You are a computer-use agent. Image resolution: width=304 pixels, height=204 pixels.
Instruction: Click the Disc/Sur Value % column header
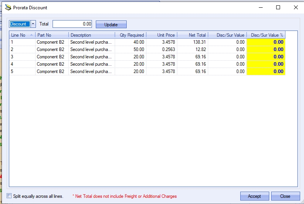pos(266,35)
